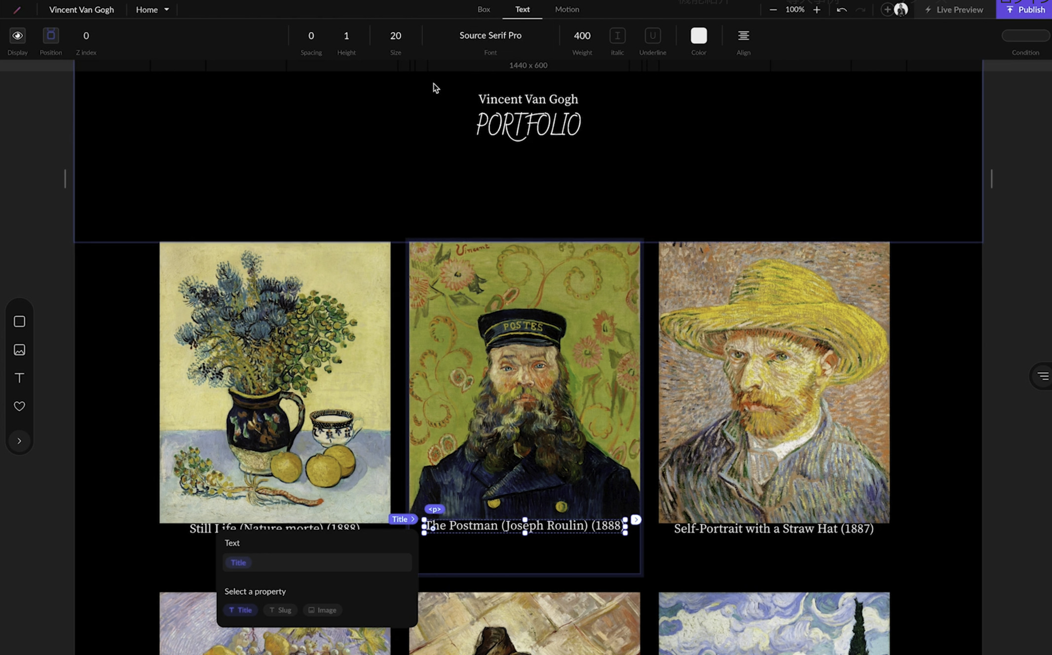Undo the last action
The image size is (1052, 655).
(x=841, y=10)
